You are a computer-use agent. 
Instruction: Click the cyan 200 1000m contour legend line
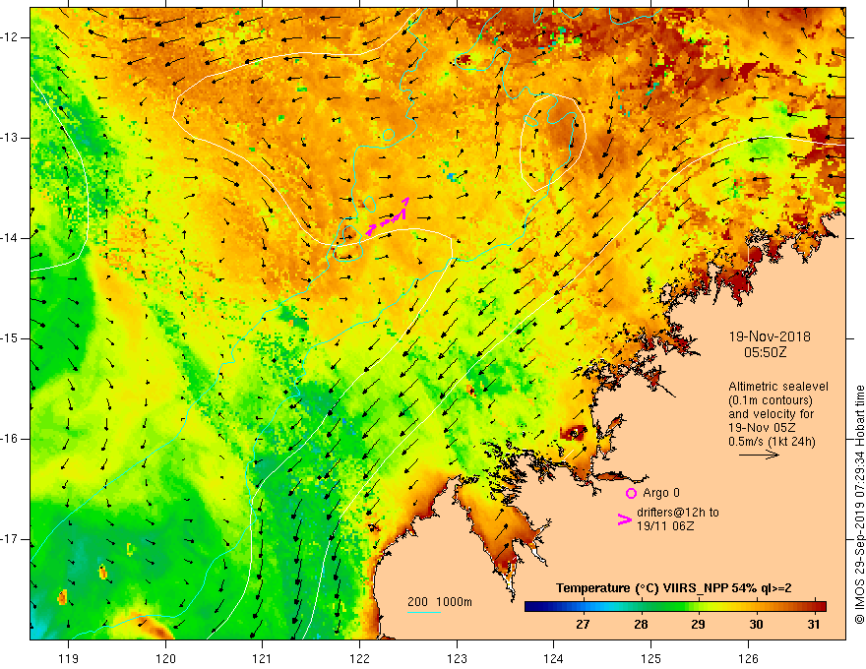pos(424,612)
